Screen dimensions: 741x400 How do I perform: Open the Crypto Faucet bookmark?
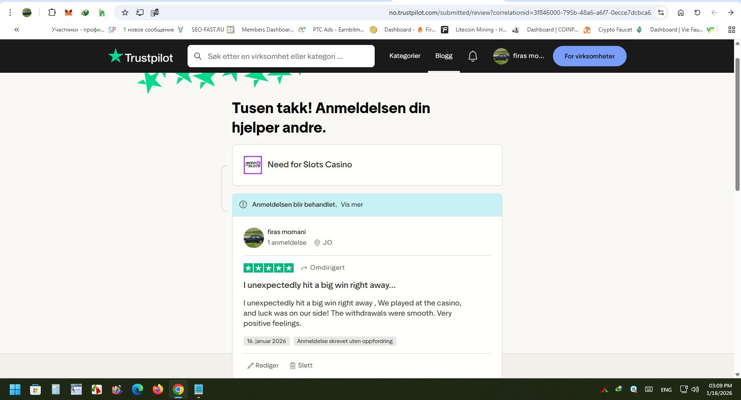tap(620, 30)
